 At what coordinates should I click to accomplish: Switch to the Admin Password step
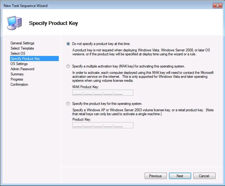tap(23, 69)
